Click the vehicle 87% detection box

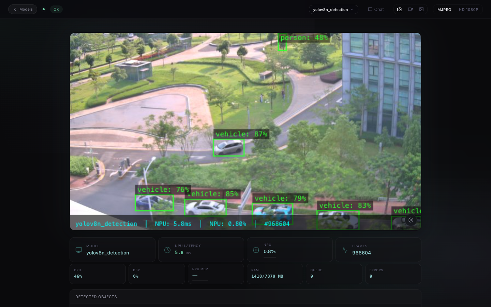coord(229,148)
